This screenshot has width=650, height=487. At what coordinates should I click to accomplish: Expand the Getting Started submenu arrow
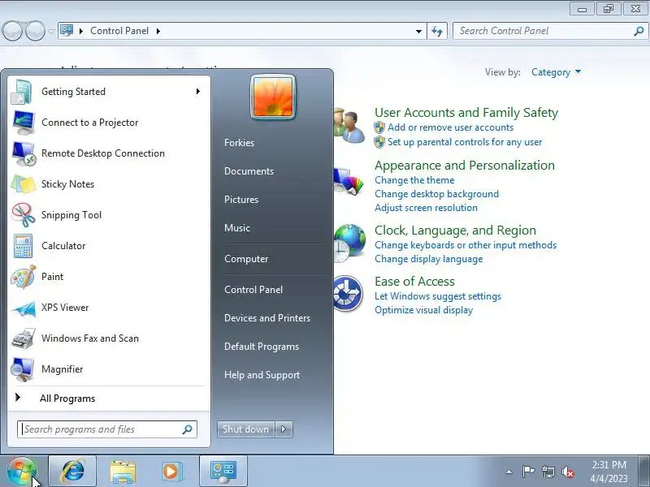tap(198, 92)
